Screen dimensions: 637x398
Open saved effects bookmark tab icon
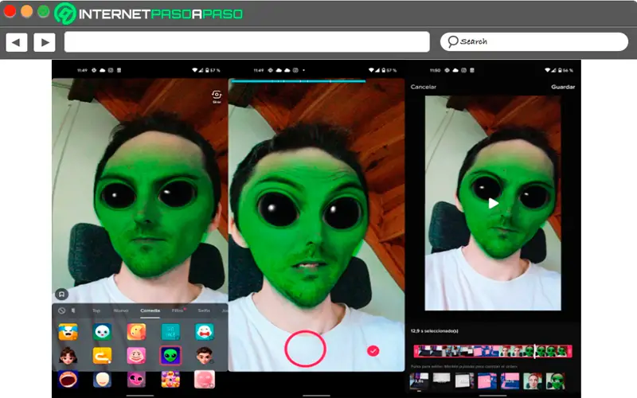pos(73,310)
